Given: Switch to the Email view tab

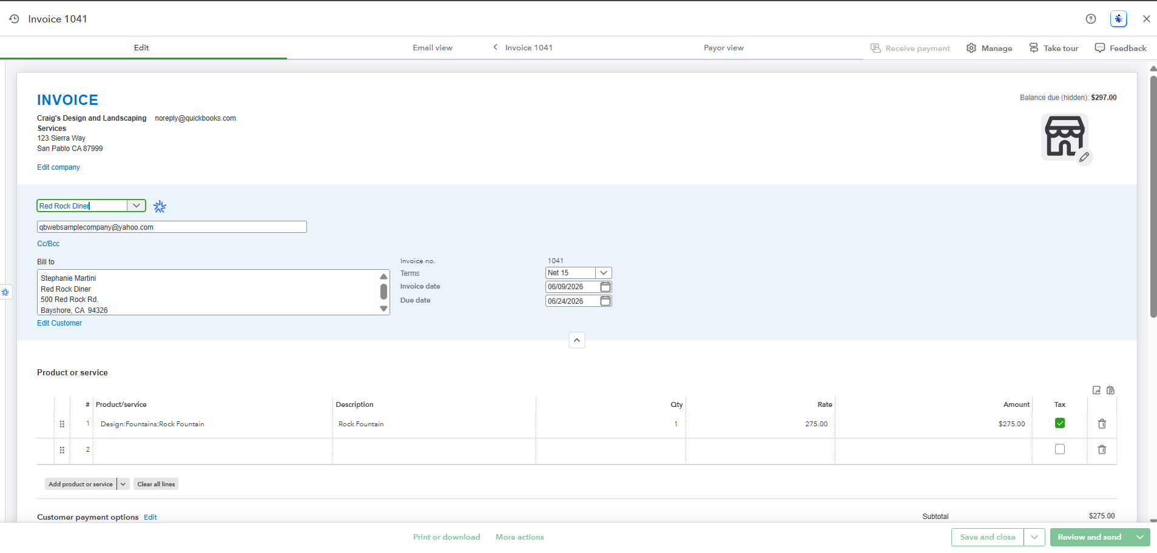Looking at the screenshot, I should coord(433,48).
